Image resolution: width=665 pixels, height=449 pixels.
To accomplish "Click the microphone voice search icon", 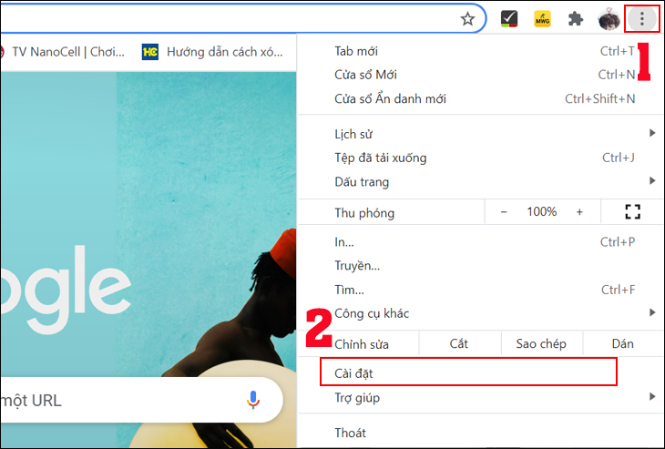I will [253, 400].
